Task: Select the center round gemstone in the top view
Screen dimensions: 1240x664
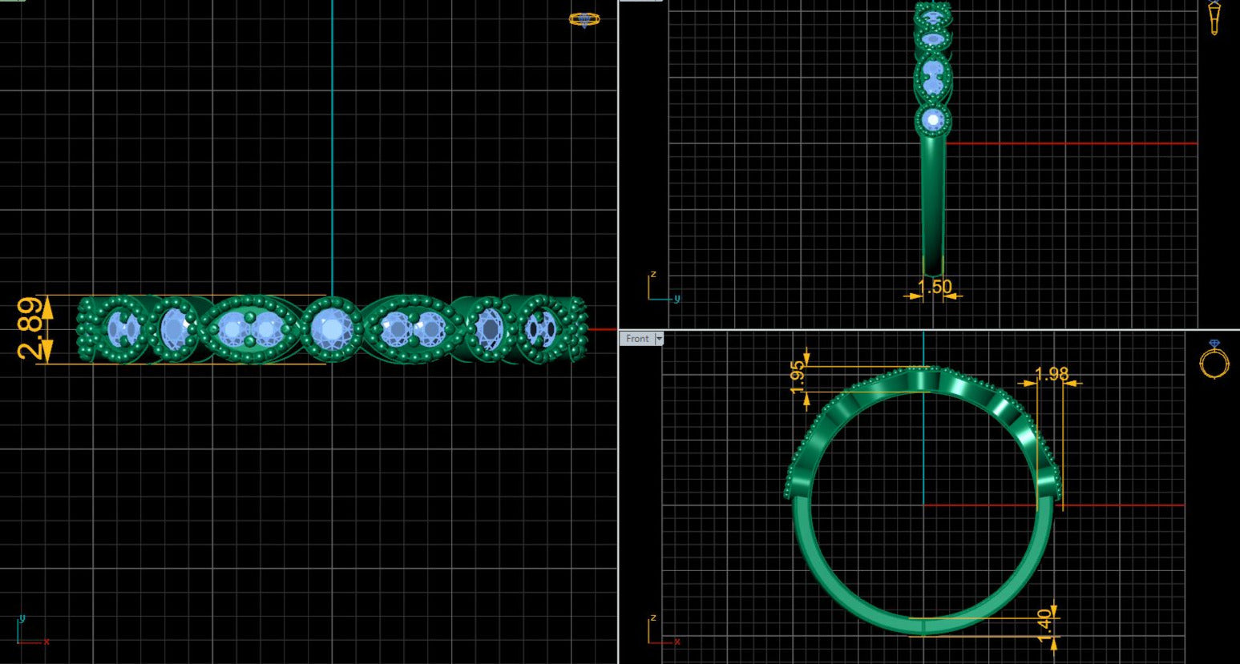Action: 331,328
